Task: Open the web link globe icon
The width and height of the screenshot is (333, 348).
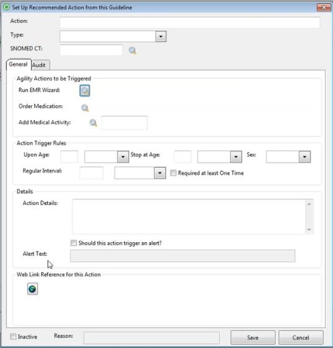Action: click(32, 289)
